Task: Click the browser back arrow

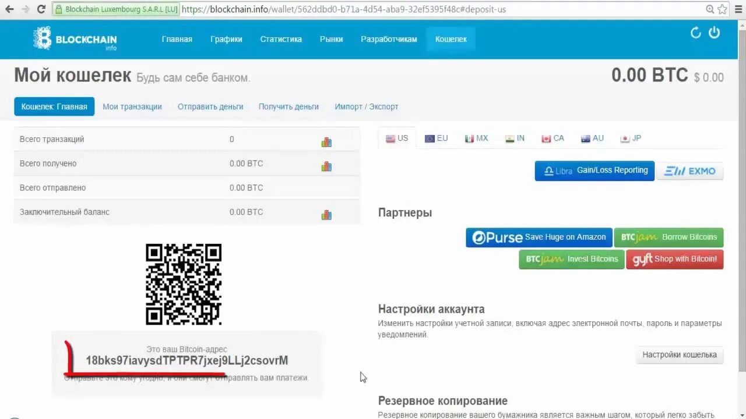Action: (x=9, y=9)
